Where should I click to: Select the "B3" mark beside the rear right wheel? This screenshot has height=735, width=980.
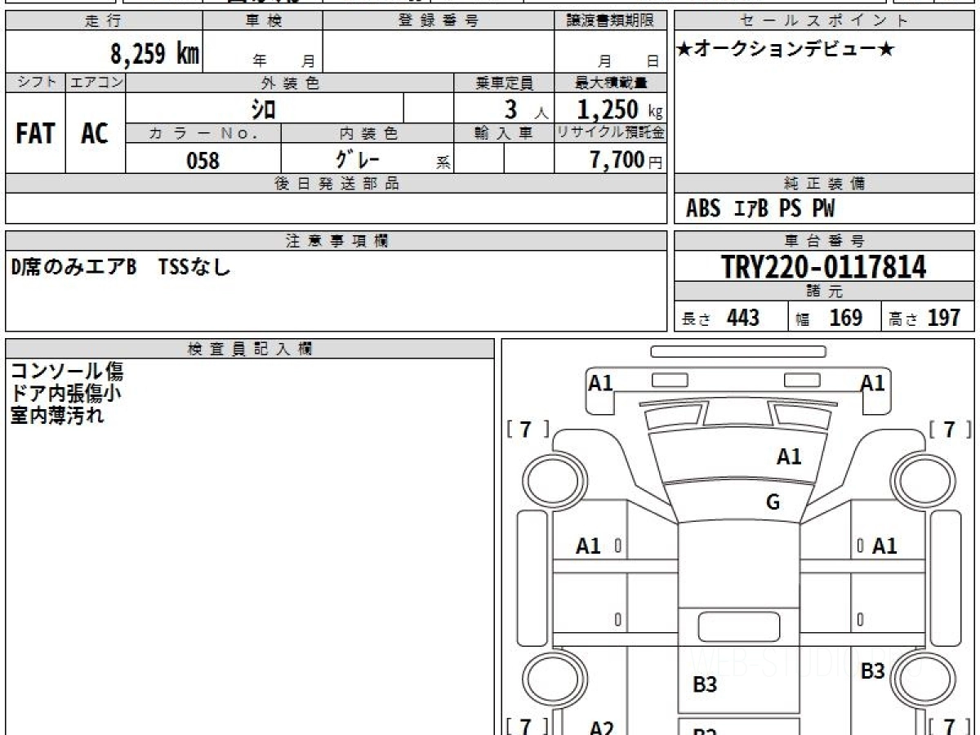pos(873,671)
